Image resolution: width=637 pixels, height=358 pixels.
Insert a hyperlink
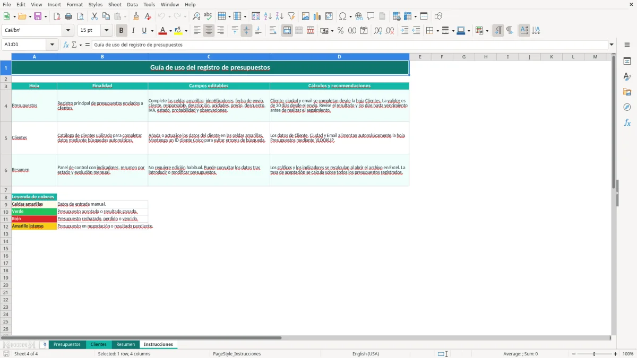click(359, 16)
